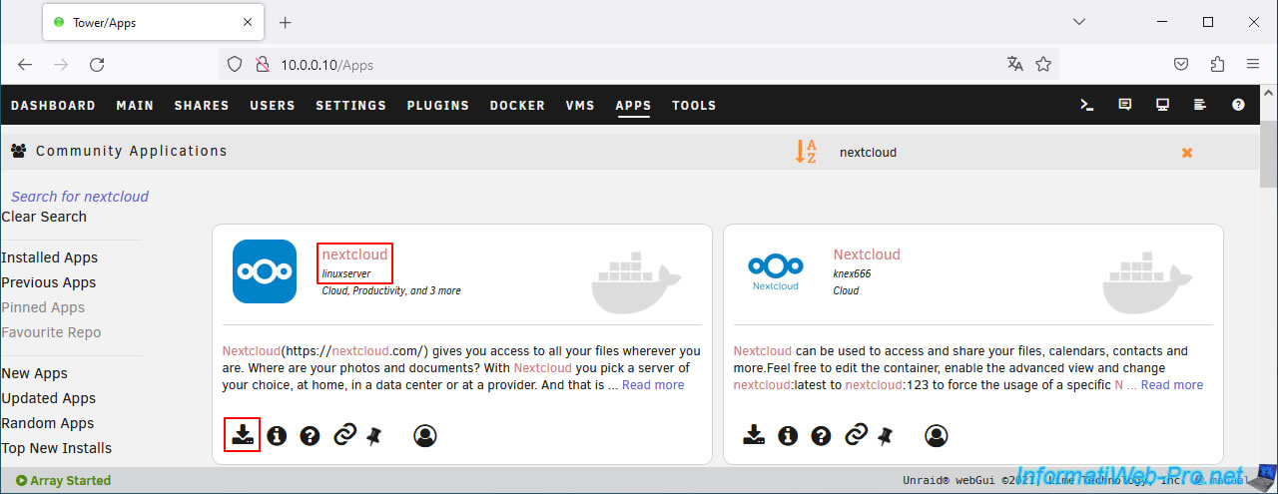Clear the search with orange X
The image size is (1278, 494).
pos(1187,153)
